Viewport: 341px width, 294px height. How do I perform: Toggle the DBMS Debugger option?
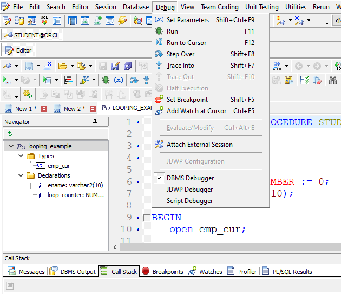pyautogui.click(x=211, y=178)
